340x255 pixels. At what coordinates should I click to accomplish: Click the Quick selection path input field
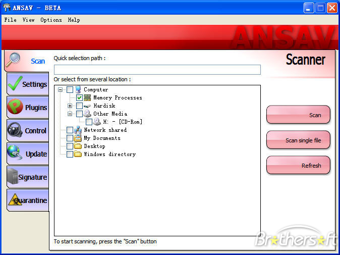pyautogui.click(x=157, y=70)
